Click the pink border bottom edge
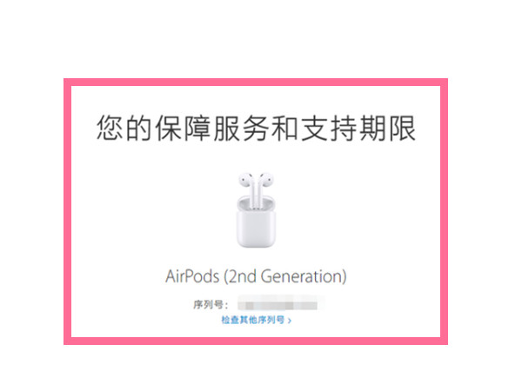The image size is (522, 391). pos(256,341)
